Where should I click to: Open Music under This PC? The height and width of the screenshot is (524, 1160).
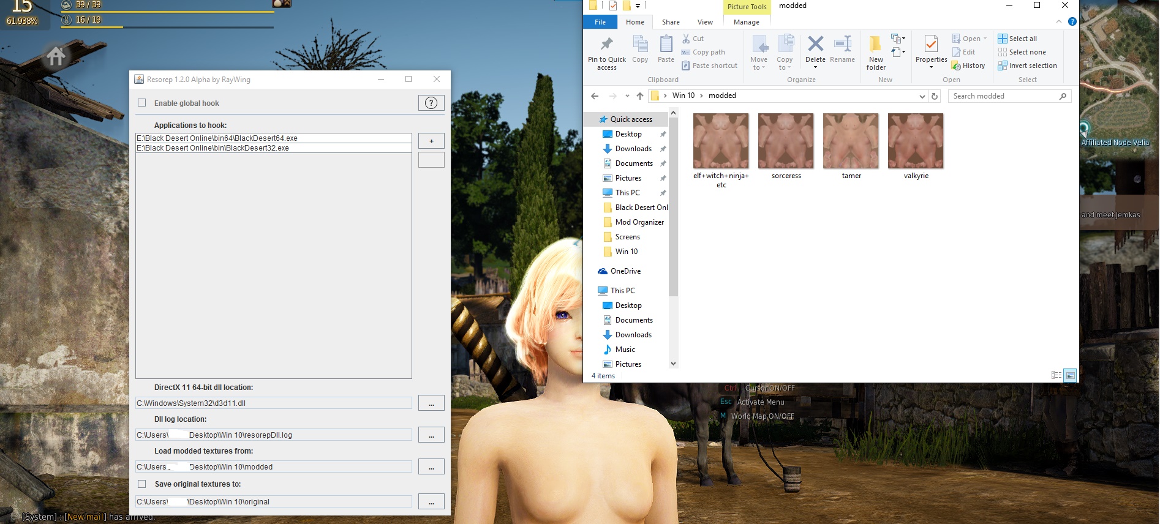(x=619, y=350)
